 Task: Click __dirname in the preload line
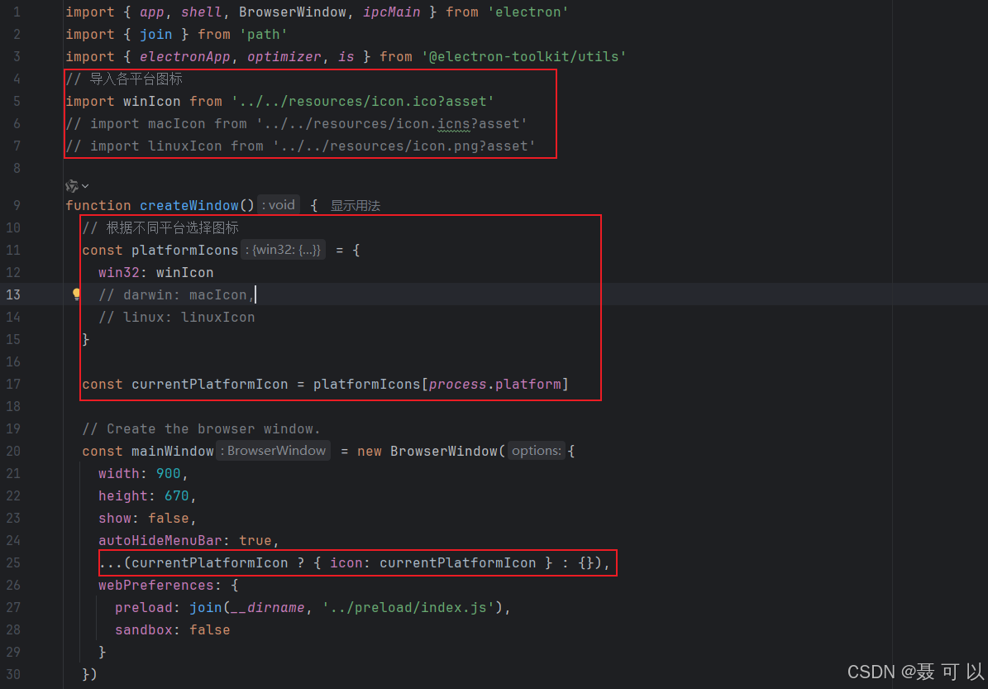click(x=267, y=608)
